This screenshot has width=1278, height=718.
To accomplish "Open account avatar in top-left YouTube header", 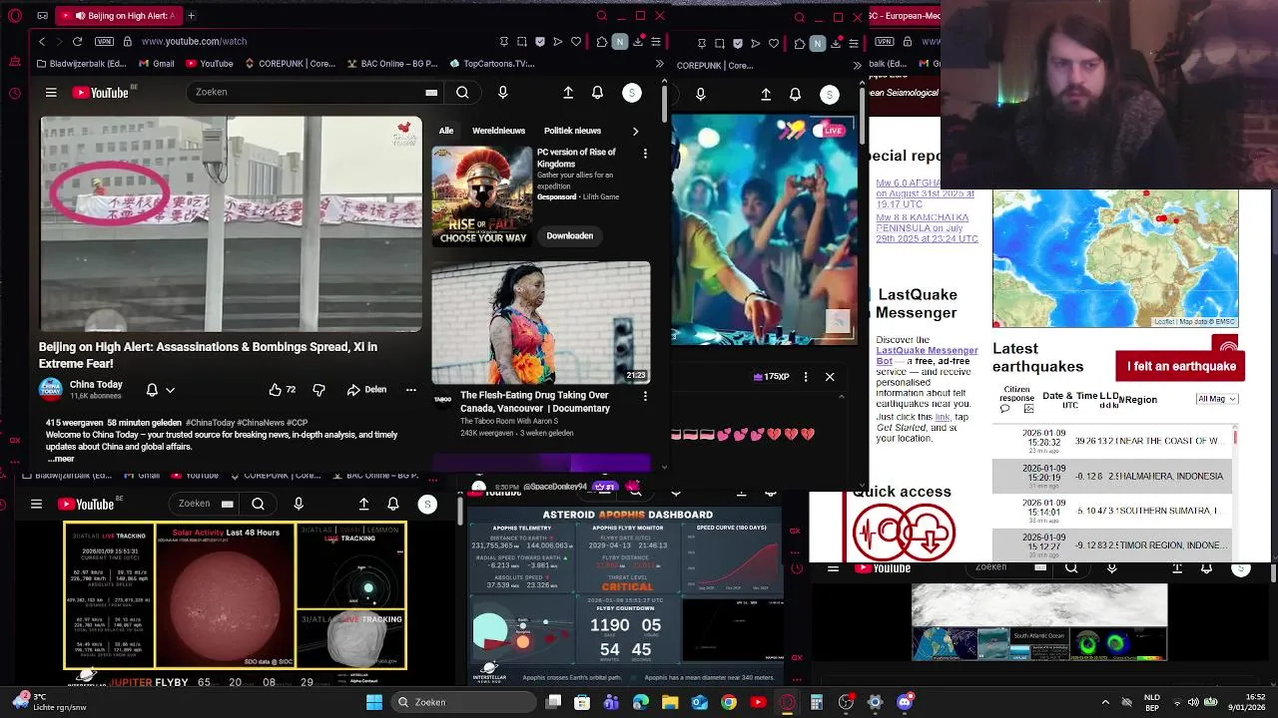I will point(631,93).
